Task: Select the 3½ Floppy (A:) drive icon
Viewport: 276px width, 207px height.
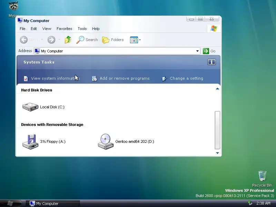Action: (30, 142)
